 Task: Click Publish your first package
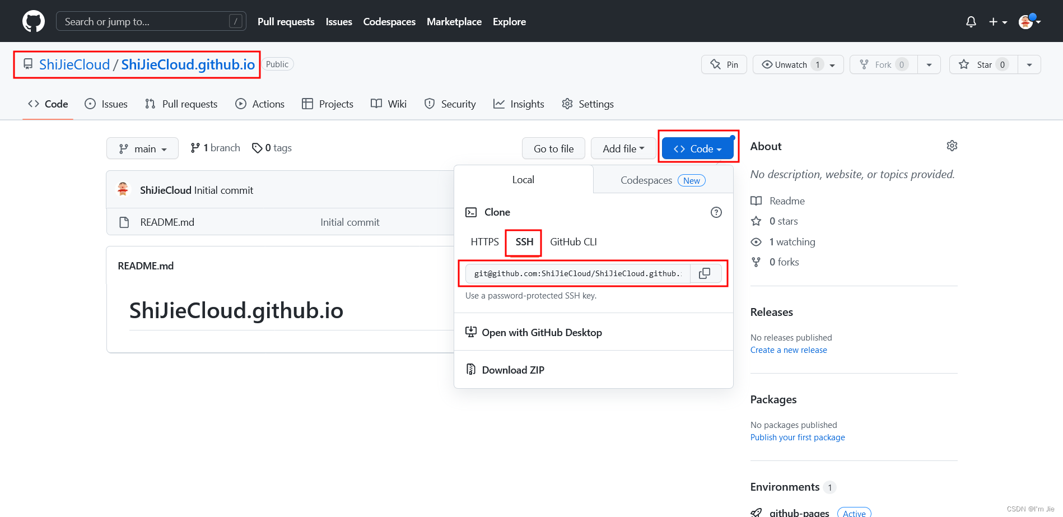[x=798, y=437]
